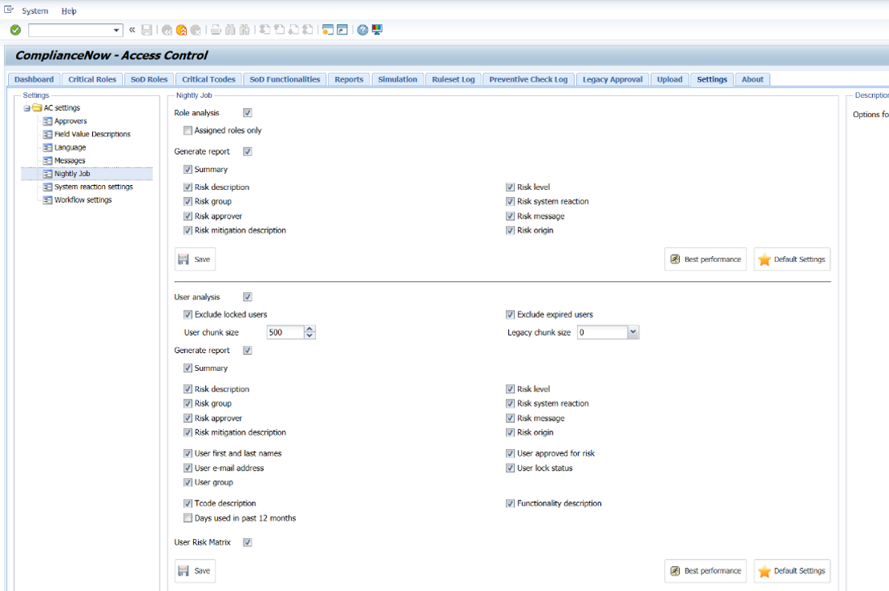Open the command field dropdown arrow
The height and width of the screenshot is (591, 889).
click(x=116, y=30)
